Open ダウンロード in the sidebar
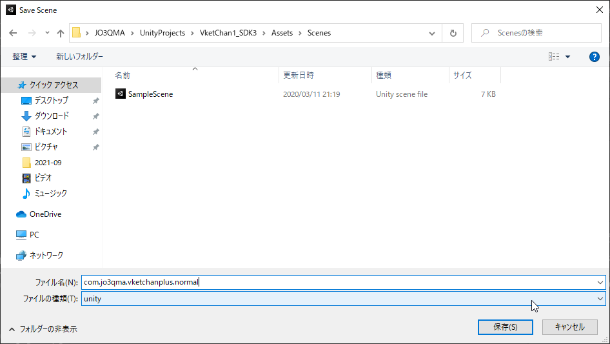Viewport: 610px width, 344px height. (x=51, y=116)
